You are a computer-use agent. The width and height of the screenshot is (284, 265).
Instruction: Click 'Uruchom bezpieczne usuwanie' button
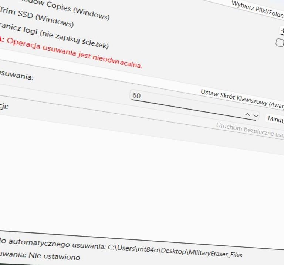[250, 130]
